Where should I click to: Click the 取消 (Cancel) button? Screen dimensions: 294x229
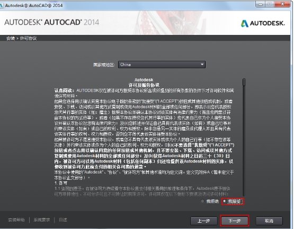coord(269,221)
